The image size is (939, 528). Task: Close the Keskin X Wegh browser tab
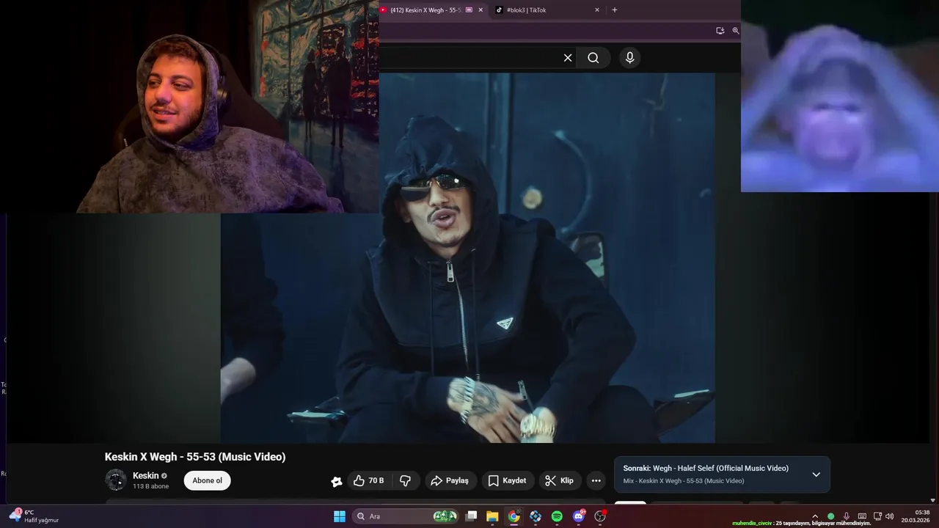481,10
